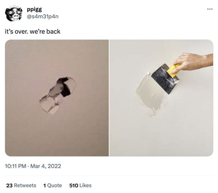
Task: Click the word "Quote" in tweet stats
Action: 55,185
